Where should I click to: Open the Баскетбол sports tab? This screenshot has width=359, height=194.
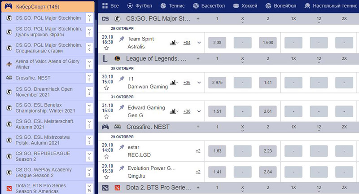click(209, 6)
